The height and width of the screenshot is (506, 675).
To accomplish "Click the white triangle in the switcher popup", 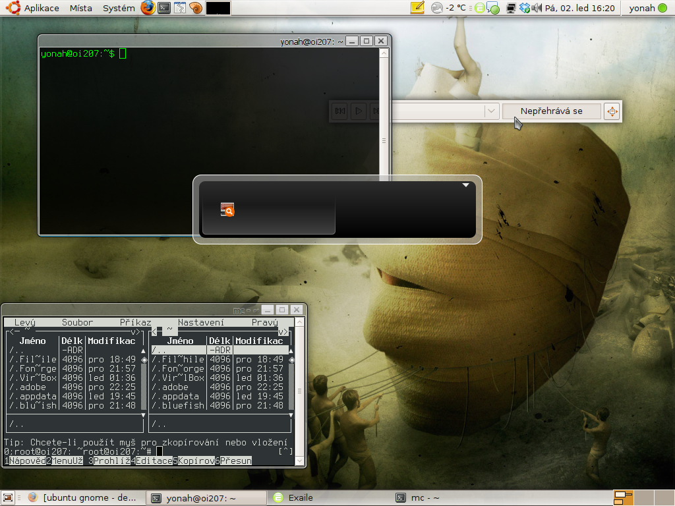I will coord(466,185).
